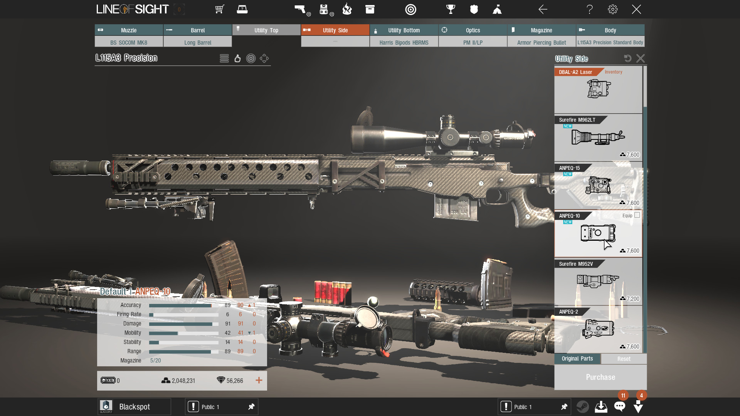Open the settings gear icon
The image size is (740, 416).
click(x=612, y=9)
